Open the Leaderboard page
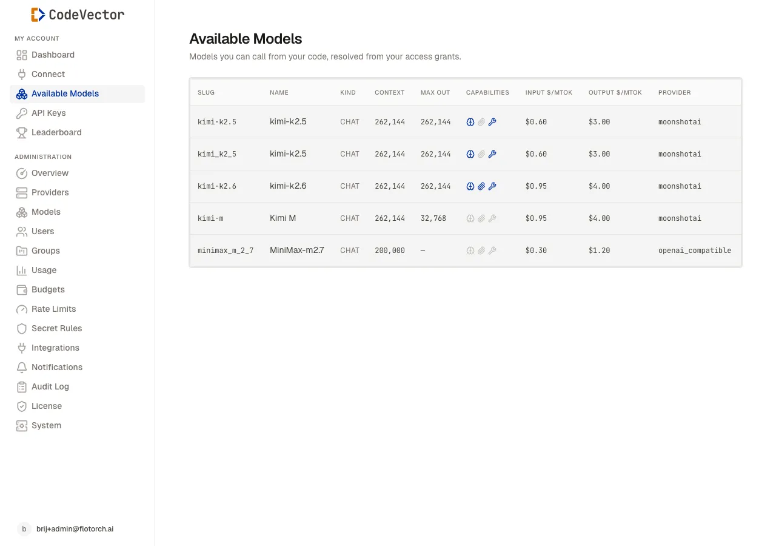 pyautogui.click(x=77, y=133)
